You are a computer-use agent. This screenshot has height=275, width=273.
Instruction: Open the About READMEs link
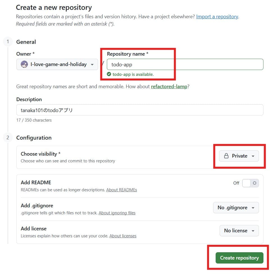[121, 190]
